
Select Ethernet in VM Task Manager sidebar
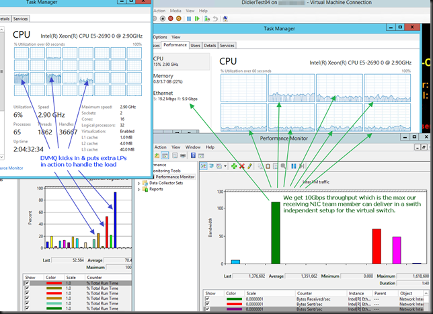point(181,96)
